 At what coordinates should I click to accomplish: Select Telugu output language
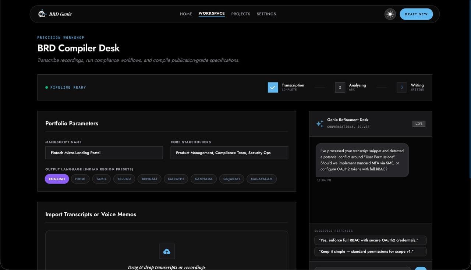tap(124, 179)
